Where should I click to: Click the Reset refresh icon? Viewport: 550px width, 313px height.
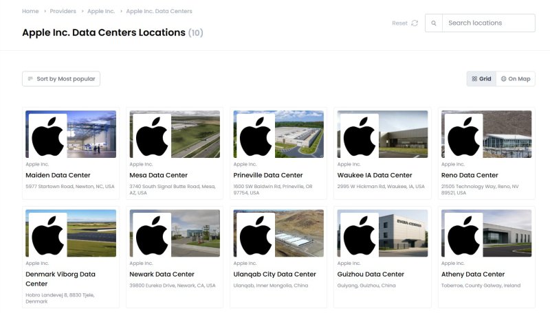coord(415,23)
